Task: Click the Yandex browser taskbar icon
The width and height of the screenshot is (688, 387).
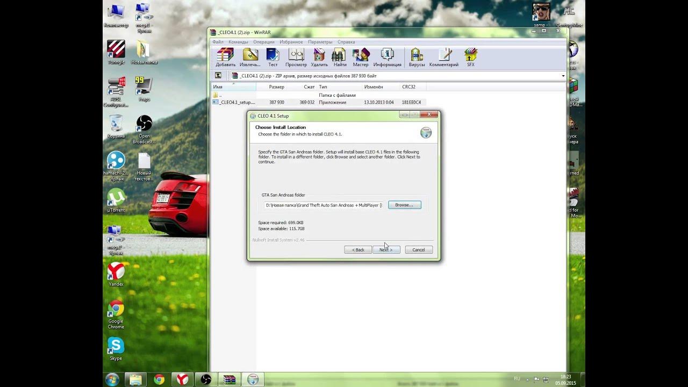Action: click(183, 379)
